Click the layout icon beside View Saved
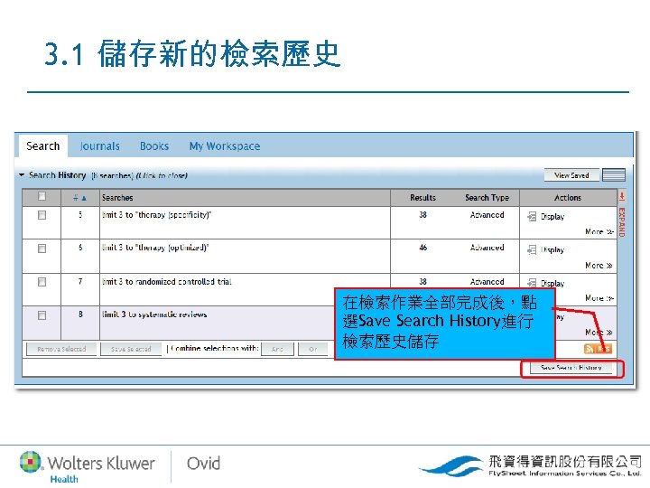The width and height of the screenshot is (650, 488). click(614, 175)
